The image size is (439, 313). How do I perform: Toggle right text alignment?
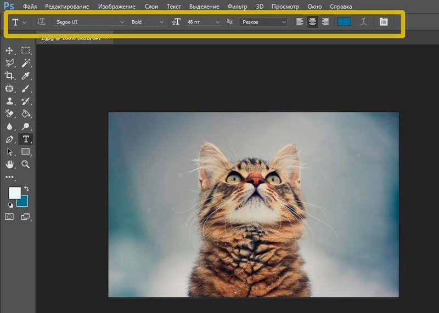325,22
